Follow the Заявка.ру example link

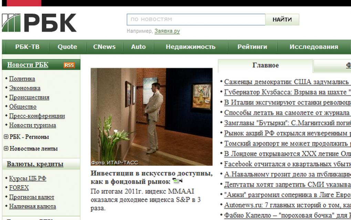click(x=167, y=31)
